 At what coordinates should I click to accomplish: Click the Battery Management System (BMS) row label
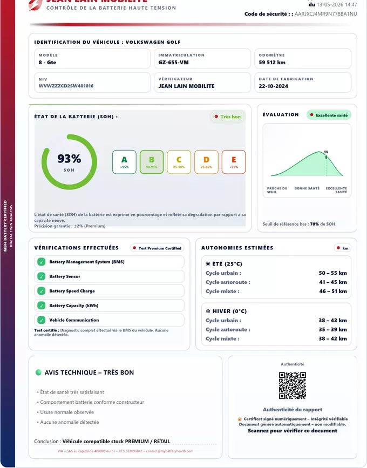pyautogui.click(x=87, y=262)
